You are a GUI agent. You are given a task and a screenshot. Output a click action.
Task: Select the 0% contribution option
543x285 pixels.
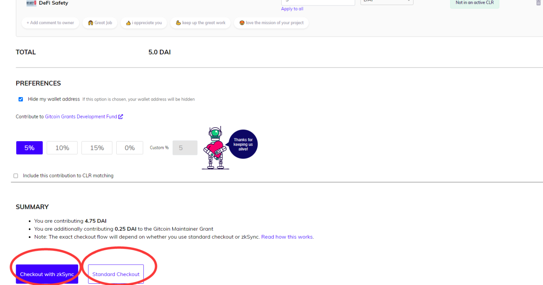pos(130,148)
